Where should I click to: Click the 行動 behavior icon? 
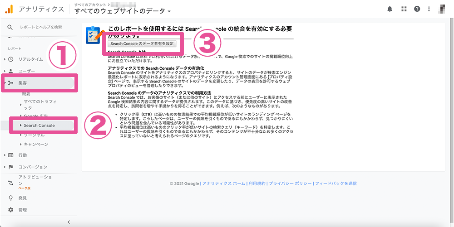coord(11,155)
